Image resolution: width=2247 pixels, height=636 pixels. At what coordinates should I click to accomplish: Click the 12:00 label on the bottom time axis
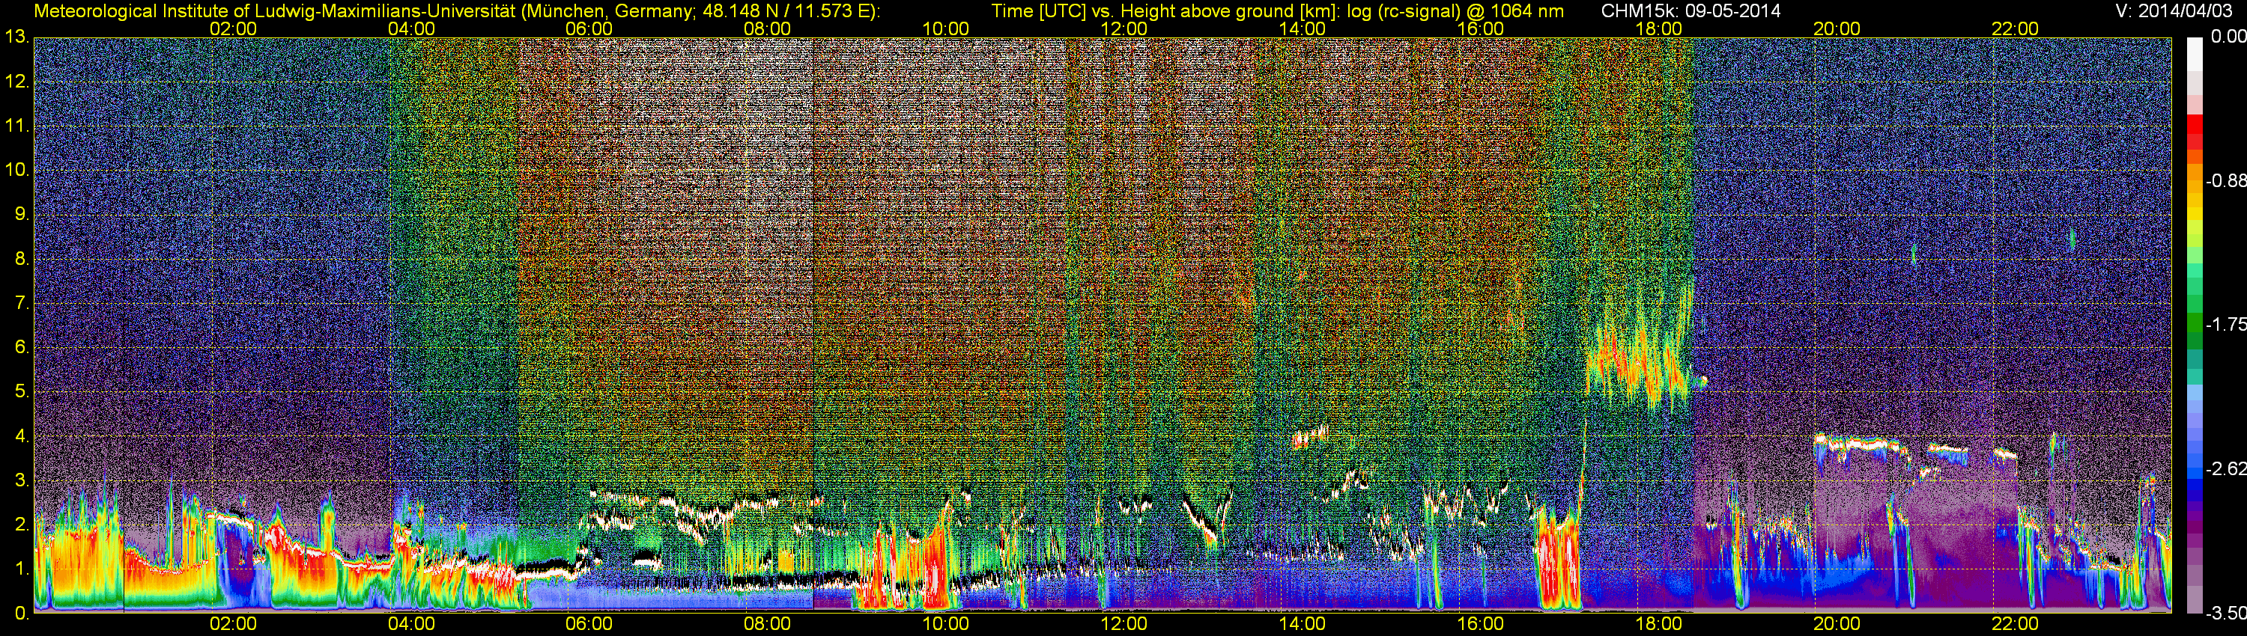click(x=1123, y=625)
